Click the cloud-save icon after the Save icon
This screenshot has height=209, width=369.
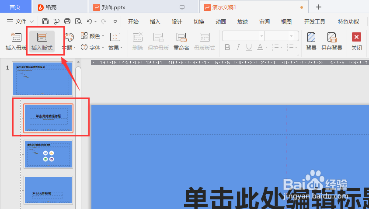click(x=56, y=21)
